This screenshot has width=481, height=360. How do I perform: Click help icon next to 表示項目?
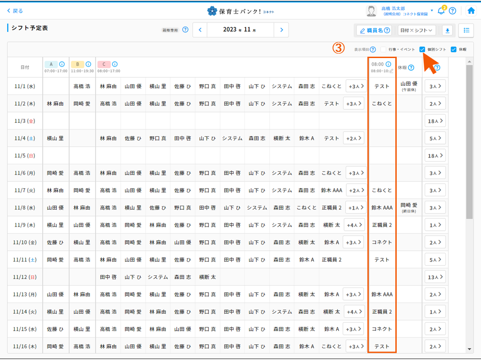pos(373,49)
